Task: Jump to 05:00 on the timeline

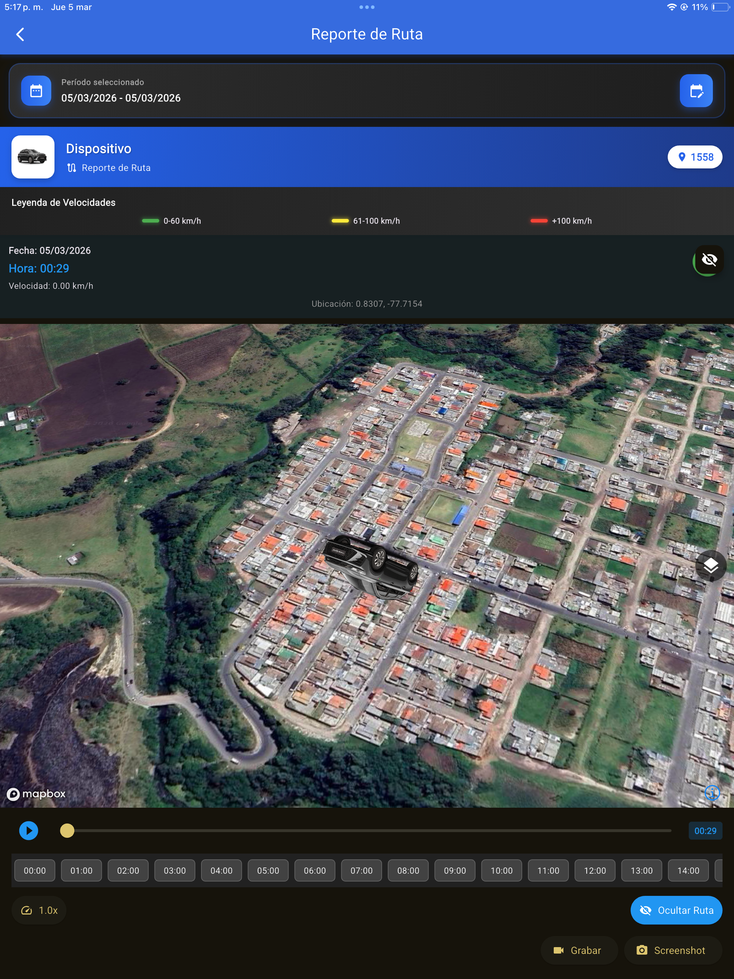Action: tap(268, 870)
